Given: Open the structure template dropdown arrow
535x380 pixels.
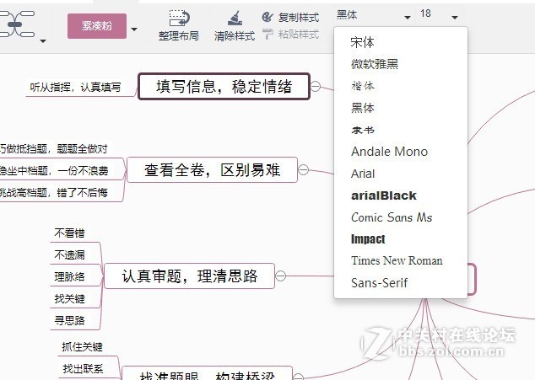Looking at the screenshot, I should click(43, 41).
